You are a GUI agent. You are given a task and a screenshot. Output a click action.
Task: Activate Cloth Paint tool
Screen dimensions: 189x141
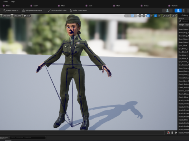click(x=57, y=11)
